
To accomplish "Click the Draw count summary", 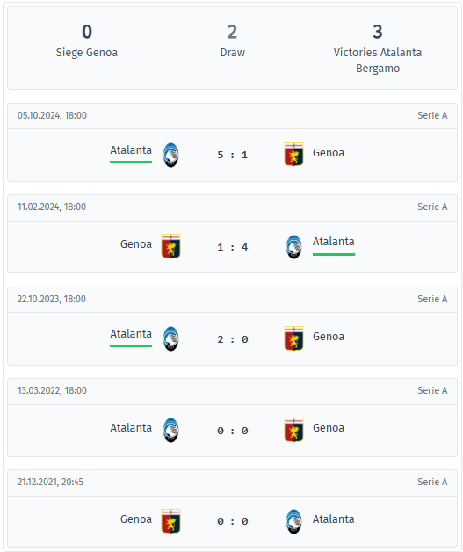I will point(232,40).
